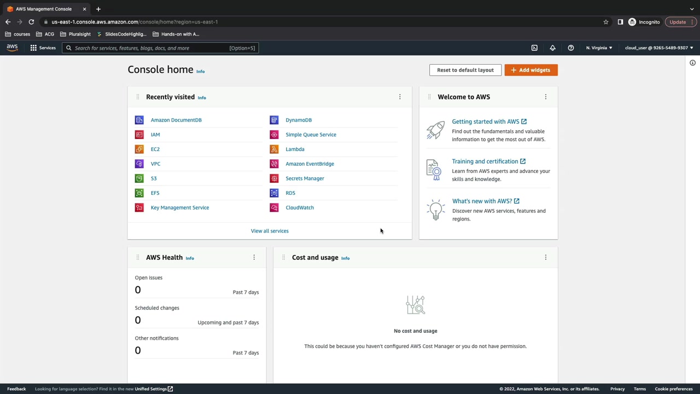Click the Update browser button
700x394 pixels.
point(681,22)
